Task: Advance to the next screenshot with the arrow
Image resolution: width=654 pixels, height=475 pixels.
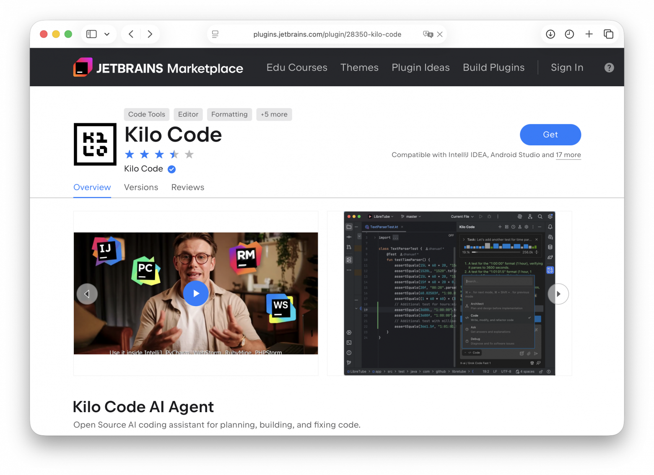Action: 558,294
